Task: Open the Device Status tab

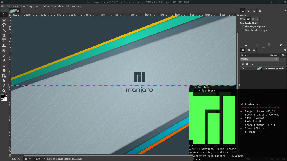Action: coord(248,11)
